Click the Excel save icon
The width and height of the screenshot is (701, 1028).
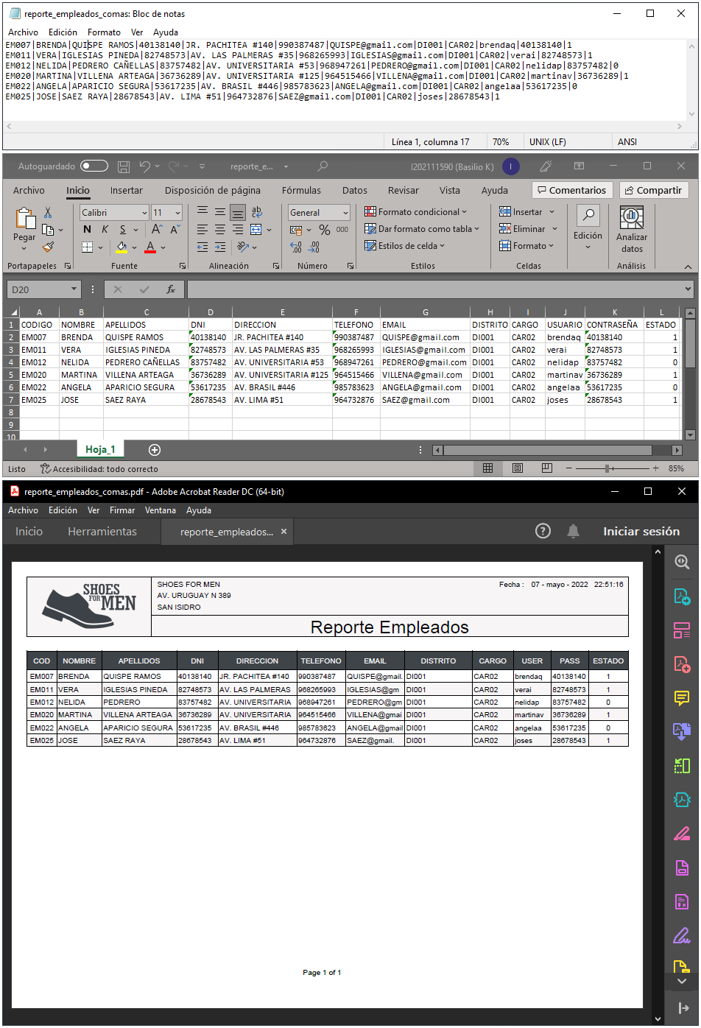point(124,166)
